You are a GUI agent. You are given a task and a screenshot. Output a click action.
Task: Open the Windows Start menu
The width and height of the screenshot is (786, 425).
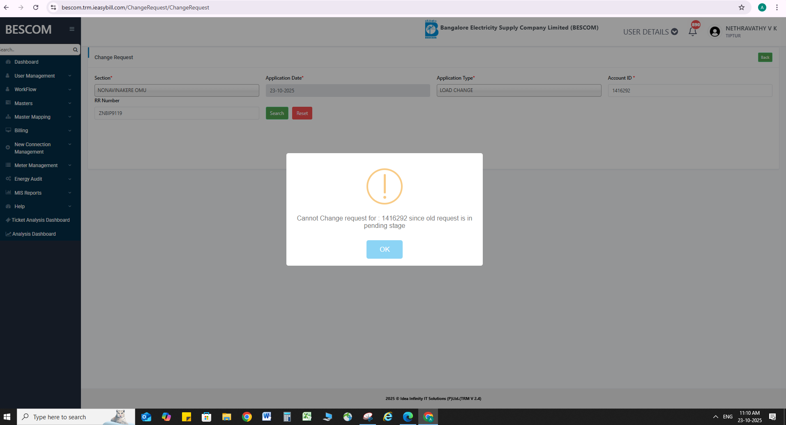click(7, 417)
